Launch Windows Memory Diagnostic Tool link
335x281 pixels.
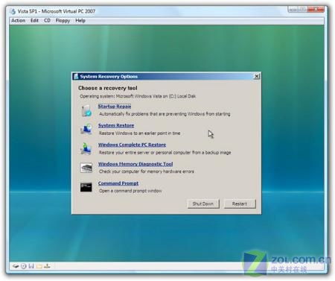point(135,164)
